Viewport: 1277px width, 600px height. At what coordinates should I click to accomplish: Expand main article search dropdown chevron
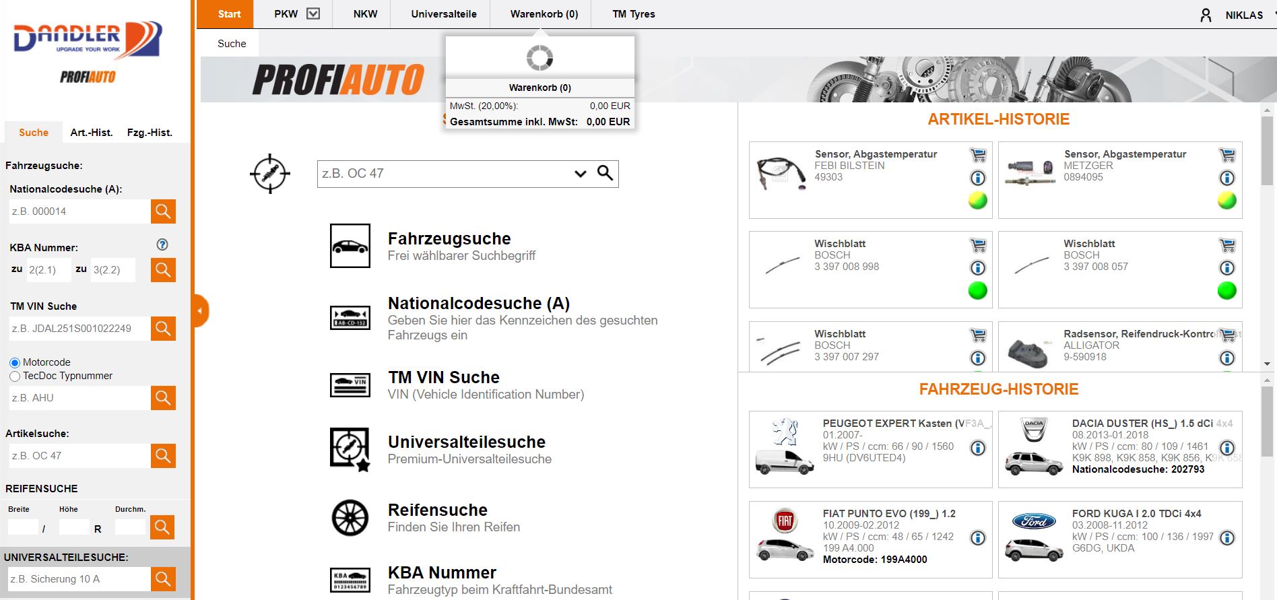tap(581, 174)
